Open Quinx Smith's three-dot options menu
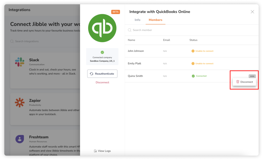The image size is (263, 160). [x=252, y=76]
